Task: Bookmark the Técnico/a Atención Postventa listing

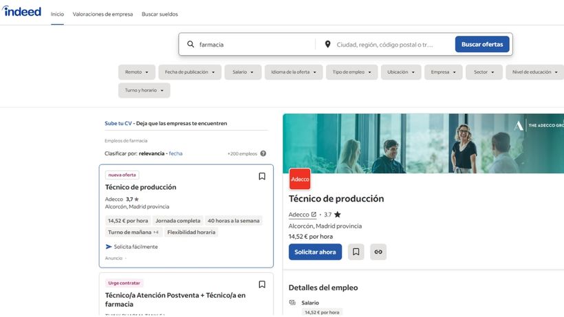Action: point(262,284)
